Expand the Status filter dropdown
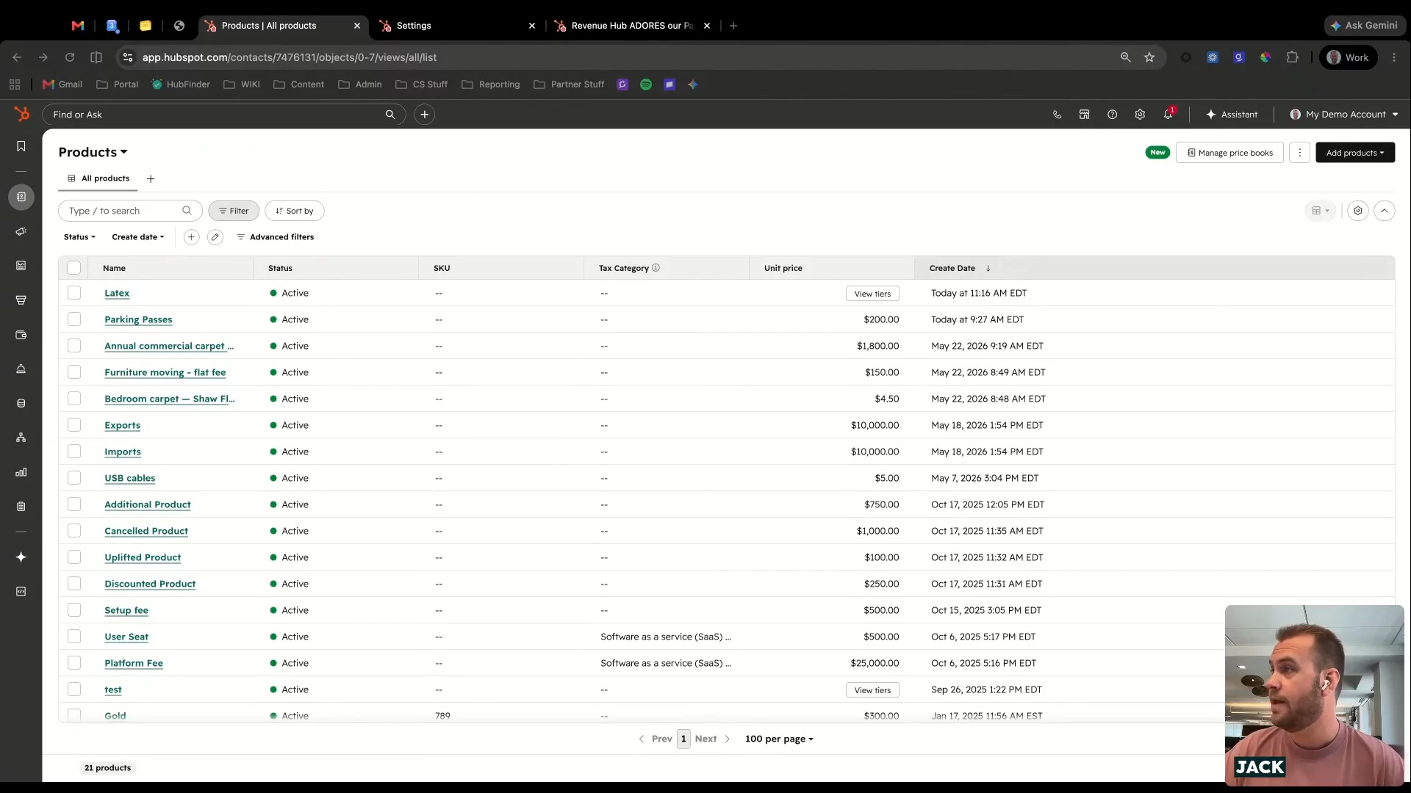Screen dimensions: 1411x793 click(79, 237)
